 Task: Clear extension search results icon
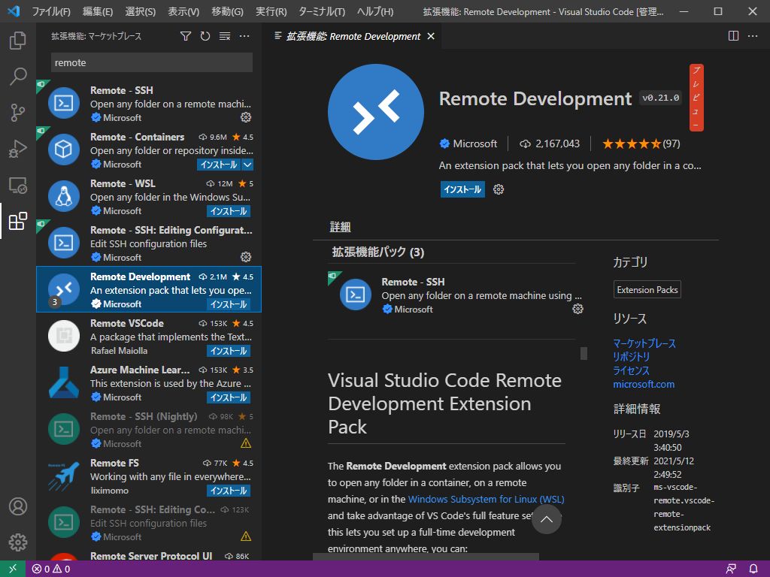(225, 36)
